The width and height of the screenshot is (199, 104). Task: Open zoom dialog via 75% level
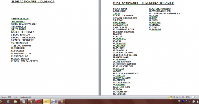(x=188, y=97)
